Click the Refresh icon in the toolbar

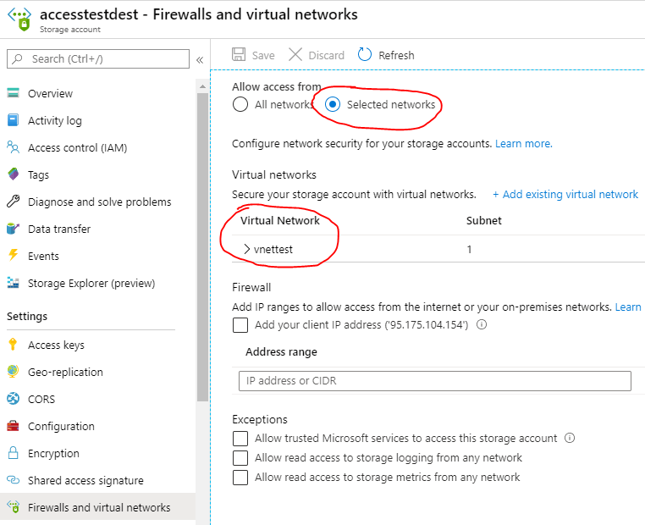(365, 55)
